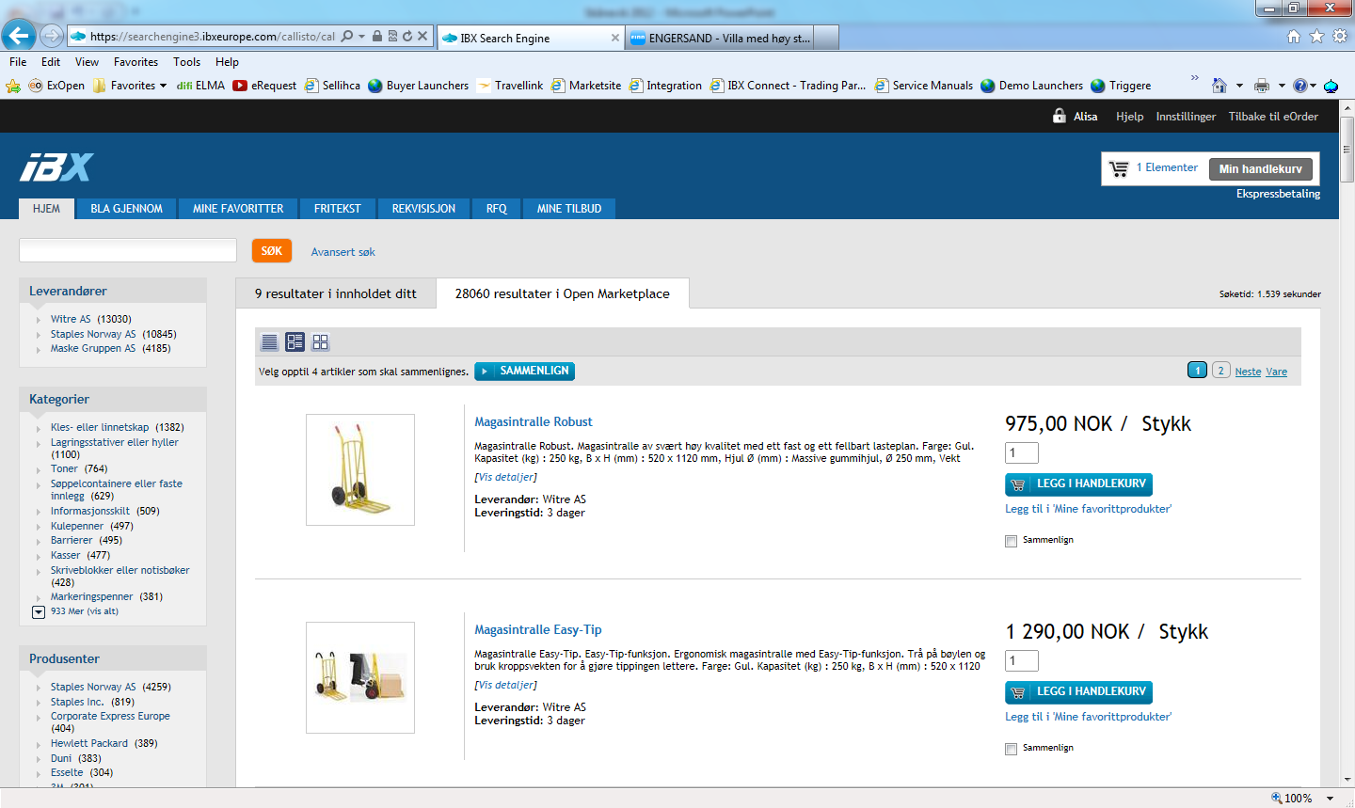Viewport: 1355px width, 808px height.
Task: Click the browser back arrow
Action: click(19, 37)
